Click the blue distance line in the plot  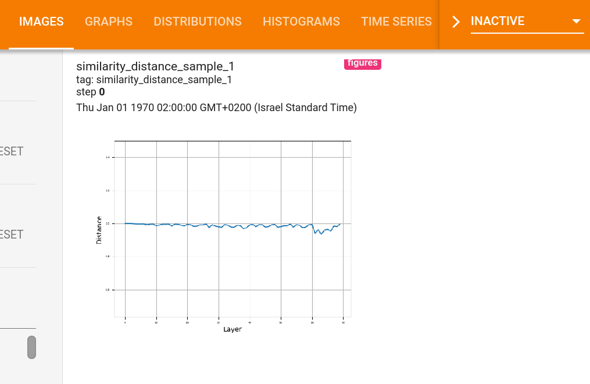pos(232,226)
